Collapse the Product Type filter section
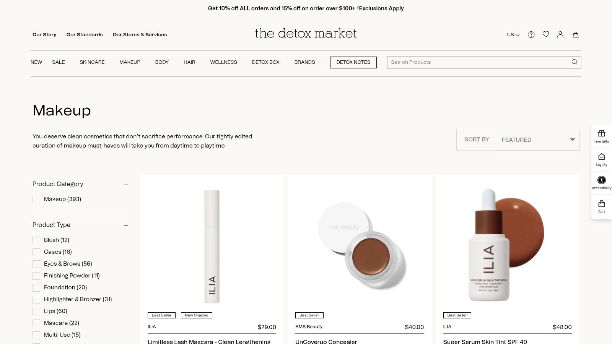This screenshot has height=344, width=612. point(126,226)
